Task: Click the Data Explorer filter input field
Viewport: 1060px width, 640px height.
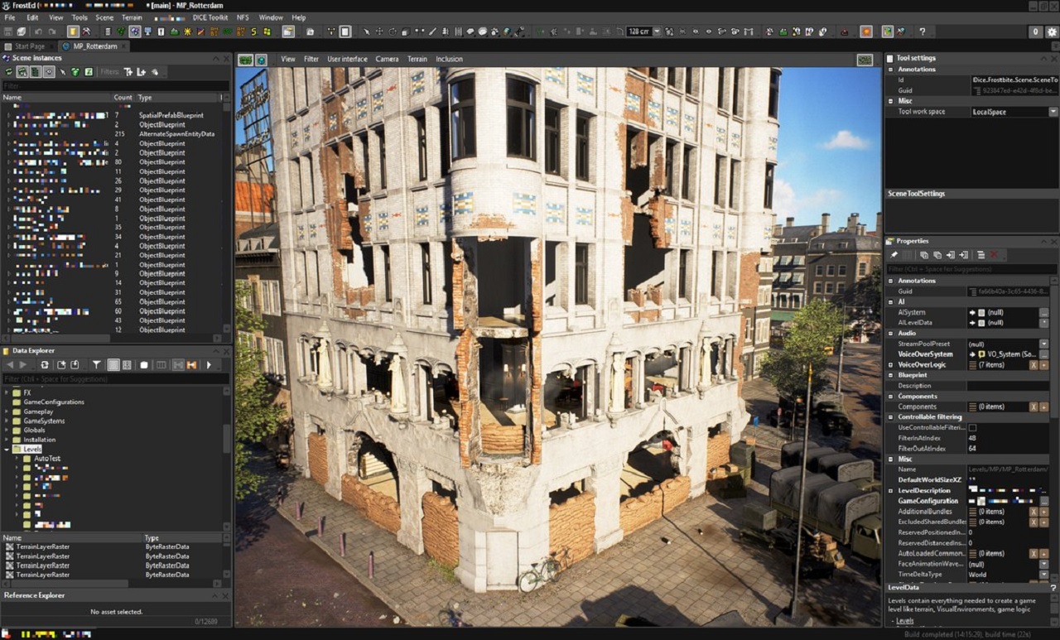Action: click(x=115, y=378)
